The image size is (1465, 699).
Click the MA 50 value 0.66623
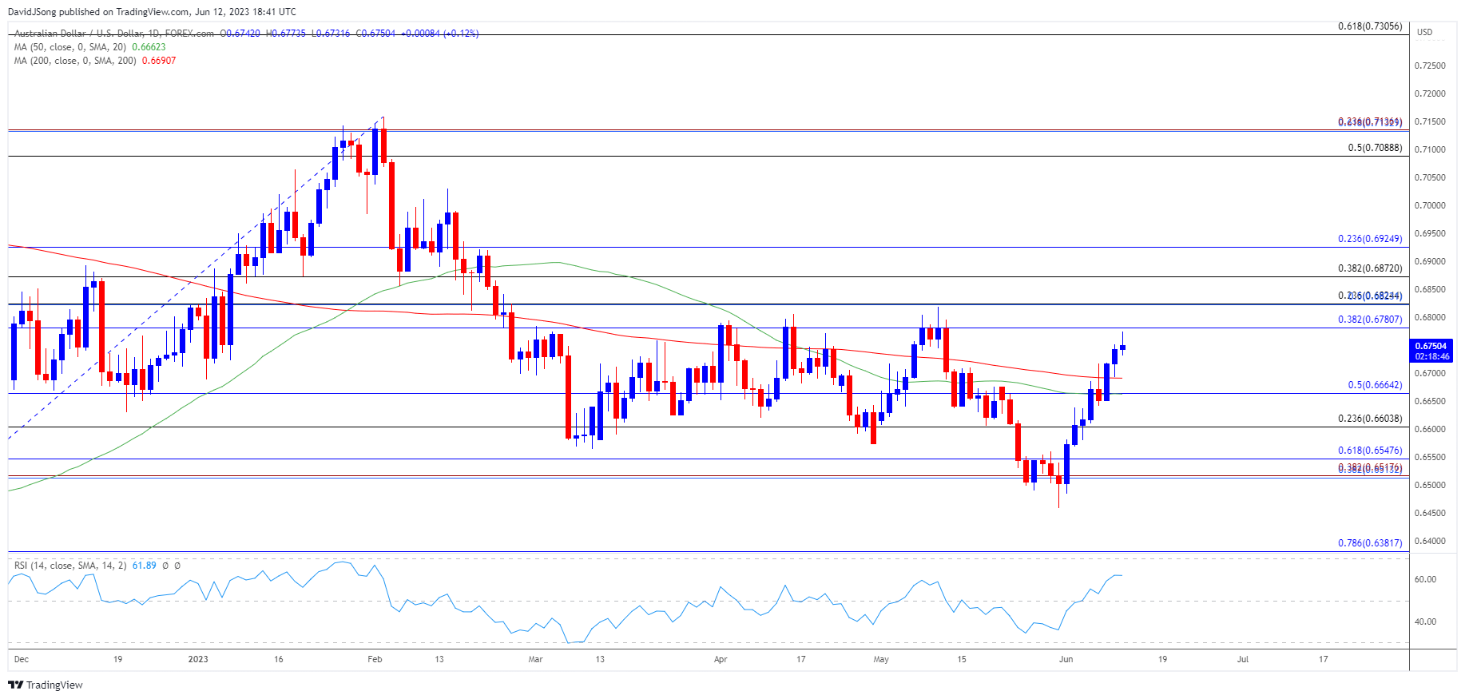click(149, 47)
